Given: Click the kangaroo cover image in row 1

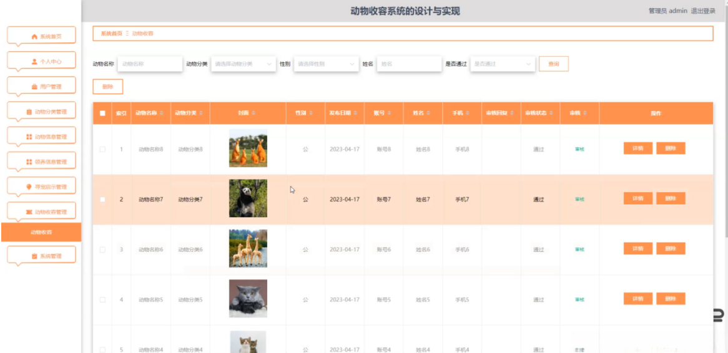Looking at the screenshot, I should [x=248, y=148].
